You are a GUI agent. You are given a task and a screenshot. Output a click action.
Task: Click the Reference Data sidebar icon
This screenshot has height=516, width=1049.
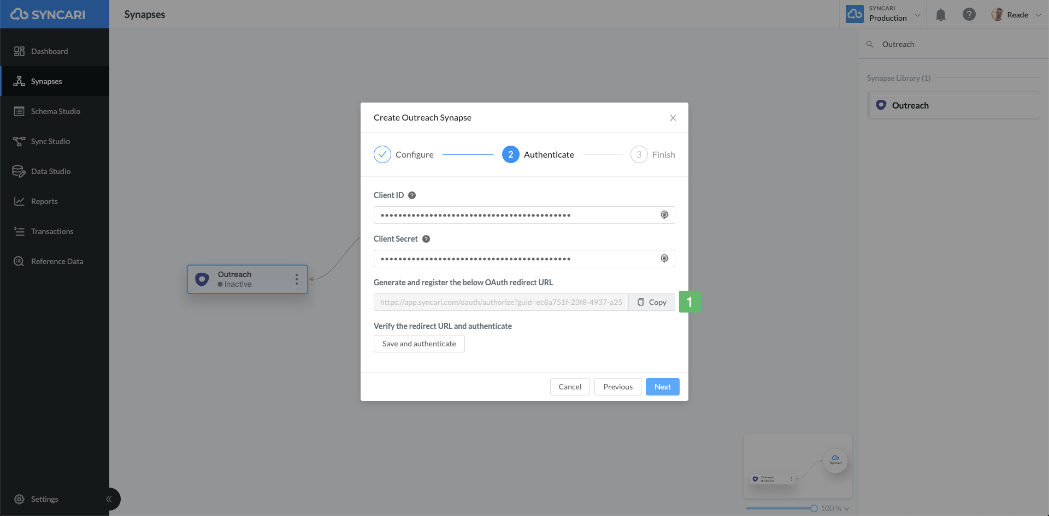(19, 261)
